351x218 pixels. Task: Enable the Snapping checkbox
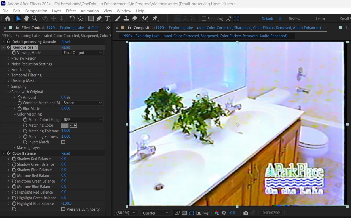[x=204, y=19]
